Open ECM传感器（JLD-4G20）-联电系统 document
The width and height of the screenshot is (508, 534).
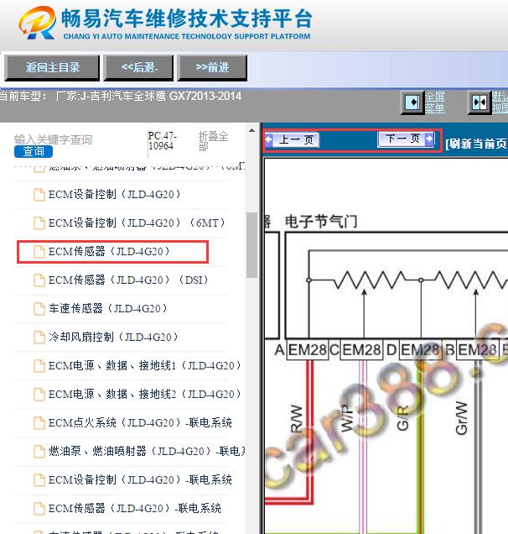click(135, 509)
